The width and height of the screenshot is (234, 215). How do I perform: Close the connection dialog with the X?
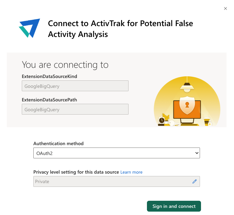225,8
